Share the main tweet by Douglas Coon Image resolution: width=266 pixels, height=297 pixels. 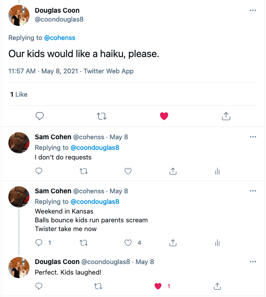226,116
